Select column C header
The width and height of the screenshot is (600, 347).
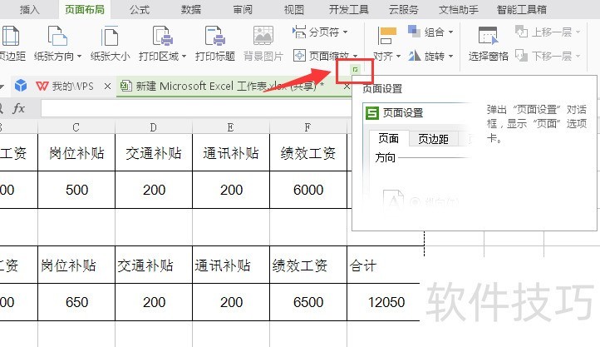[x=76, y=127]
